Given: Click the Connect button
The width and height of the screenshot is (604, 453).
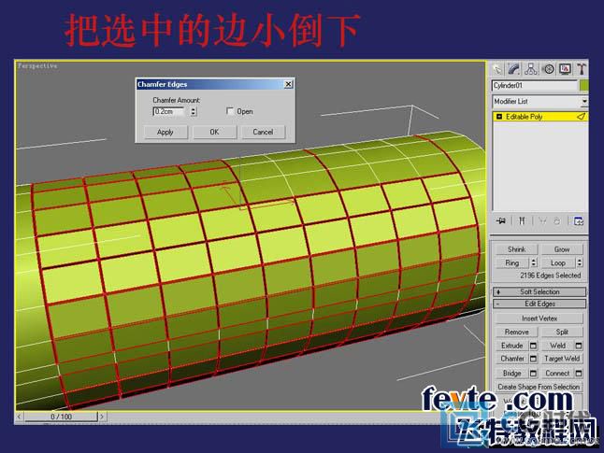Looking at the screenshot, I should [558, 374].
